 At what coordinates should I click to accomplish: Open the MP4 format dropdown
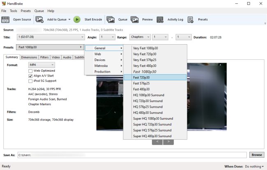click(41, 65)
